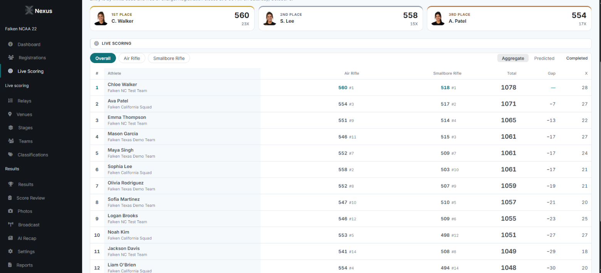Click the Teams group icon
Image resolution: width=601 pixels, height=273 pixels.
click(11, 141)
